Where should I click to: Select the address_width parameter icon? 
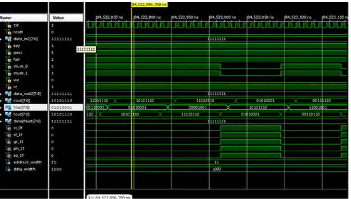(x=9, y=162)
